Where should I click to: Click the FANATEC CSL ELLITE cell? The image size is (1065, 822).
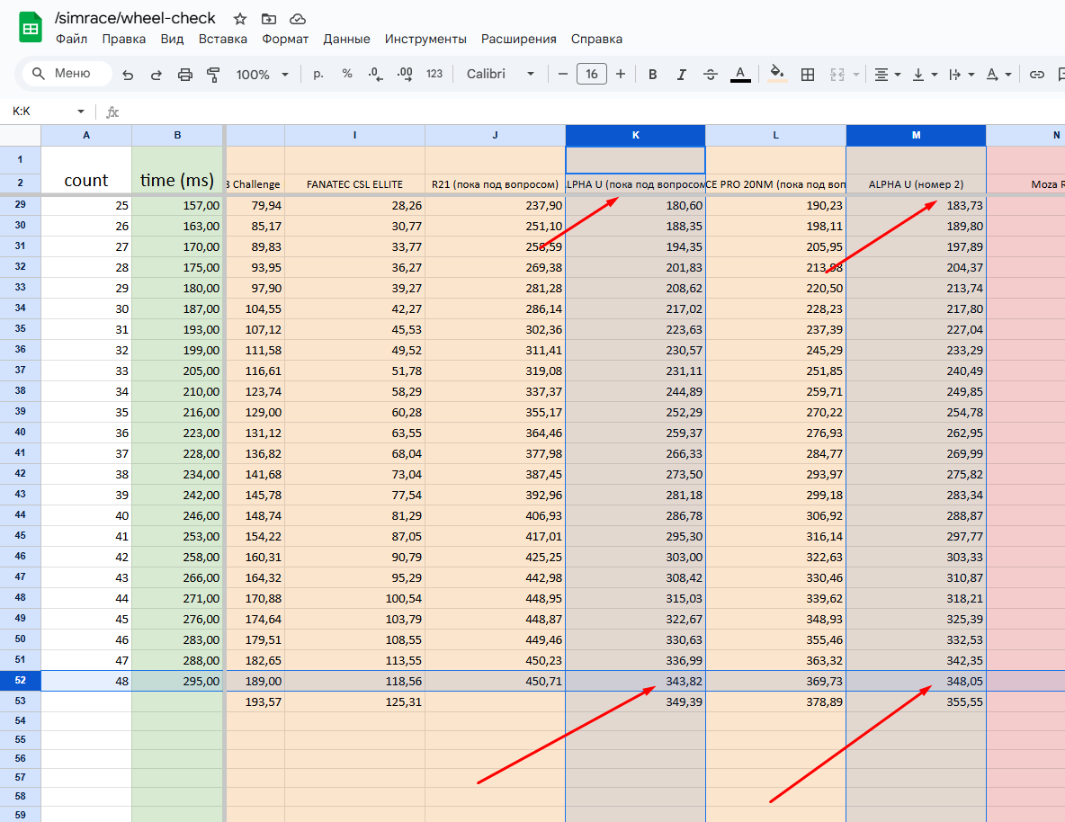(x=354, y=184)
